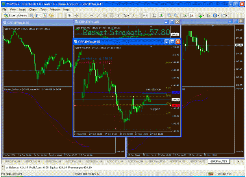Click the red lower alert price tag
Image resolution: width=246 pixels, height=177 pixels.
(176, 105)
